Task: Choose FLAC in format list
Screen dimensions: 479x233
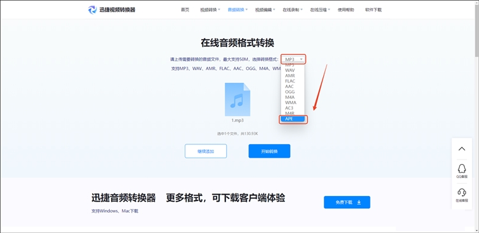Action: tap(290, 81)
